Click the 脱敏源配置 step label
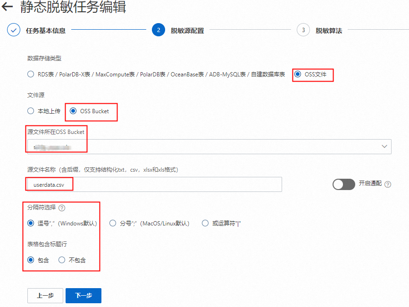Viewport: 409px width, 307px height. 187,31
